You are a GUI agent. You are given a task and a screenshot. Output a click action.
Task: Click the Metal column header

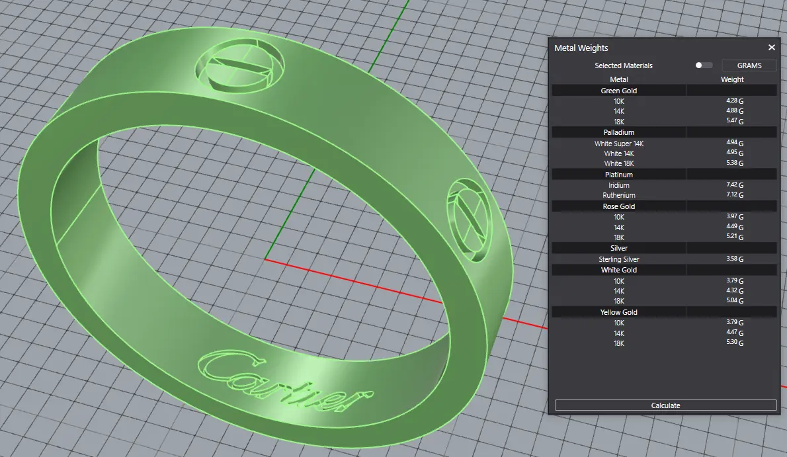(x=618, y=79)
